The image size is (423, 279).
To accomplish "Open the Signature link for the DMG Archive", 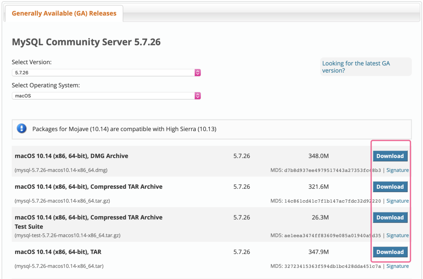I will coord(397,170).
